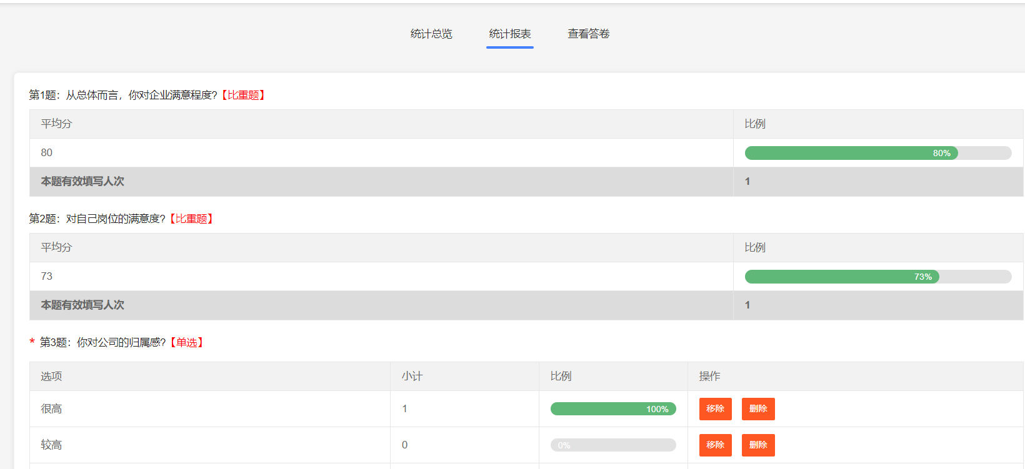
Task: Select the 很高 option cell
Action: (x=51, y=409)
